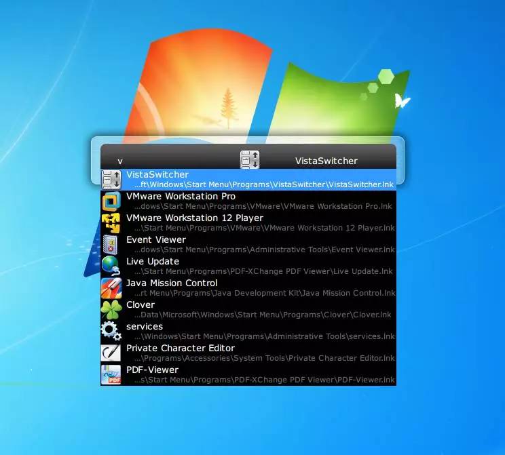This screenshot has height=455, width=505.
Task: Click the path ending 'Live Update.lnk'
Action: 263,271
